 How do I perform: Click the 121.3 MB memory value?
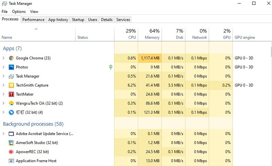151,112
